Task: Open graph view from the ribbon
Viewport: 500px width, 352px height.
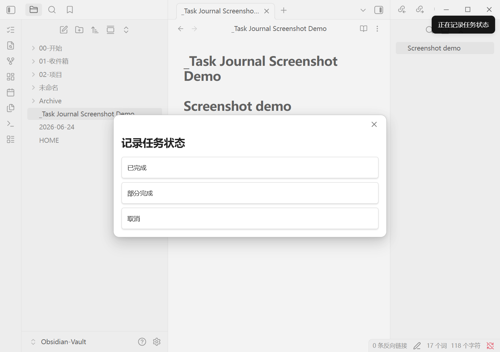Action: [x=10, y=61]
